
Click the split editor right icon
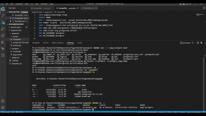coord(204,8)
